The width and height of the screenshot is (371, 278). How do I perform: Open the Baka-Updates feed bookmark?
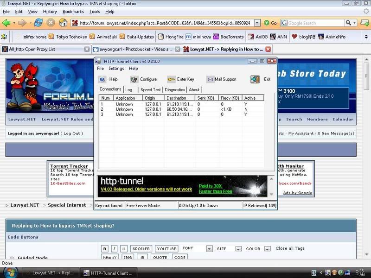click(137, 37)
